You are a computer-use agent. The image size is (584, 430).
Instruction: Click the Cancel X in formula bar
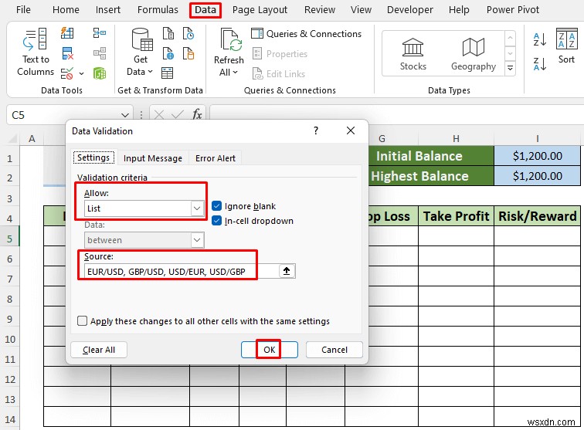click(x=159, y=115)
